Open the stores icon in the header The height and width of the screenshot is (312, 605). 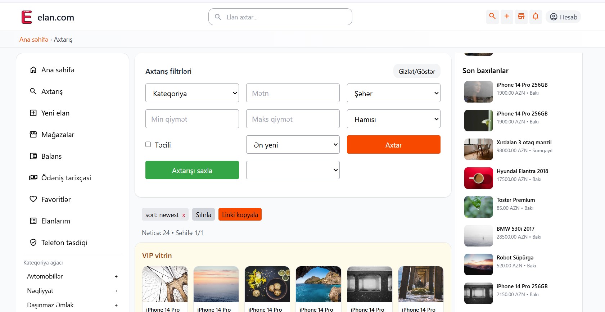tap(521, 17)
